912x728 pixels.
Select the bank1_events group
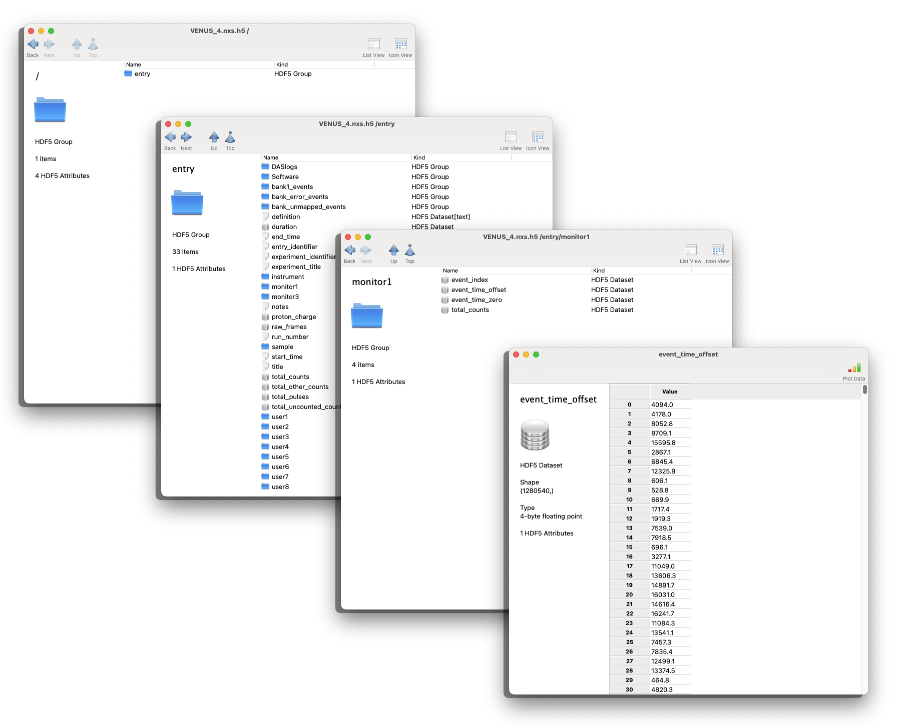click(292, 187)
